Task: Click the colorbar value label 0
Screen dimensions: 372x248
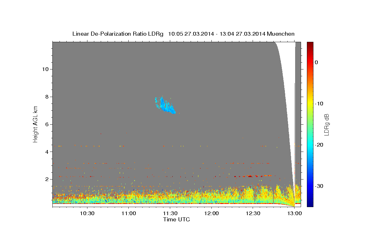Action: (x=317, y=62)
